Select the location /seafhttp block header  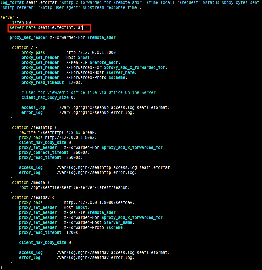click(33, 128)
